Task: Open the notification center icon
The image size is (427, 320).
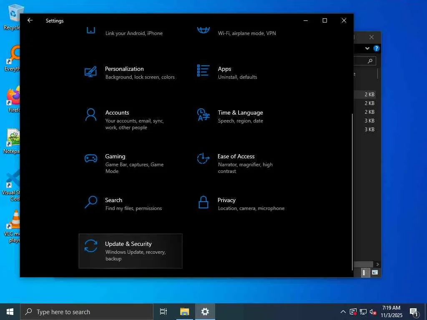Action: click(414, 312)
